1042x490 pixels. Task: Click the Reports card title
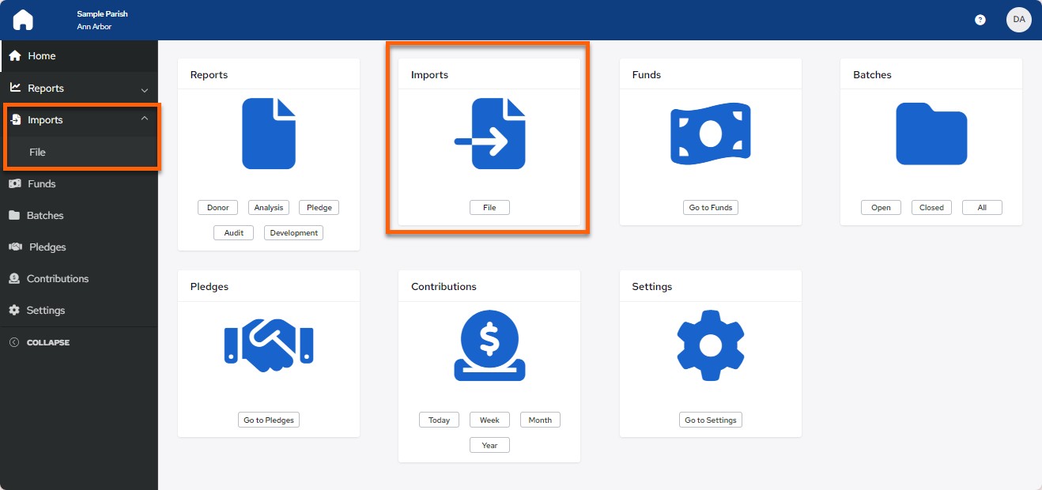click(209, 75)
